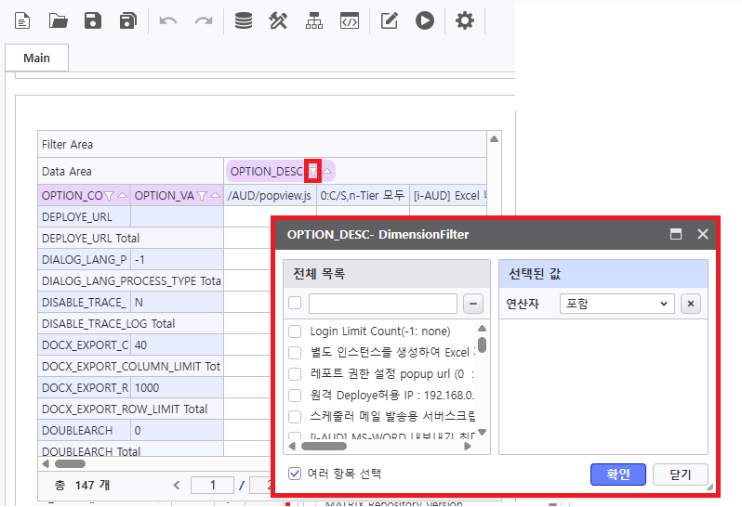Toggle the 여러 항목 선택 checkbox
742x507 pixels.
pos(295,474)
